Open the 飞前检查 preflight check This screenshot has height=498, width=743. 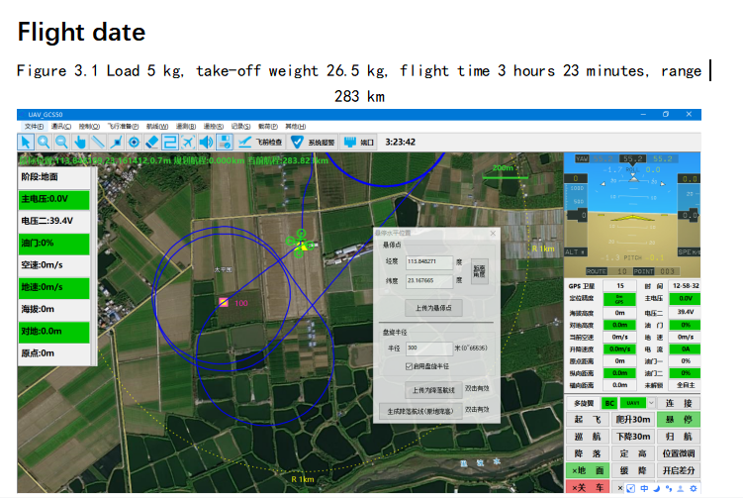pyautogui.click(x=260, y=143)
